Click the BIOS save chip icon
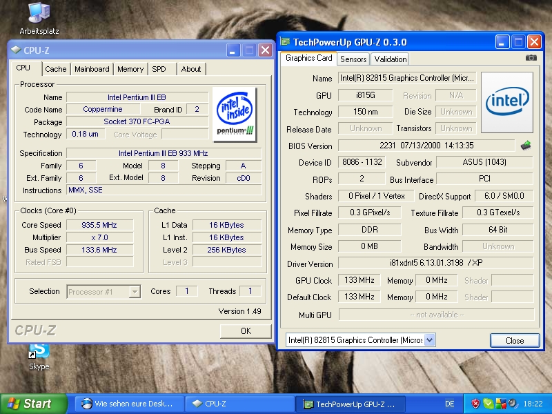Image resolution: width=552 pixels, height=414 pixels. tap(526, 146)
